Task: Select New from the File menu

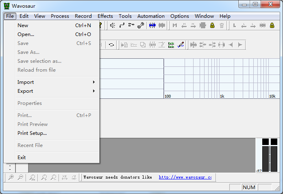Action: (23, 26)
